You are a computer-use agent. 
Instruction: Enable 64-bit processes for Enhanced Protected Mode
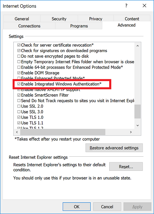19,67
